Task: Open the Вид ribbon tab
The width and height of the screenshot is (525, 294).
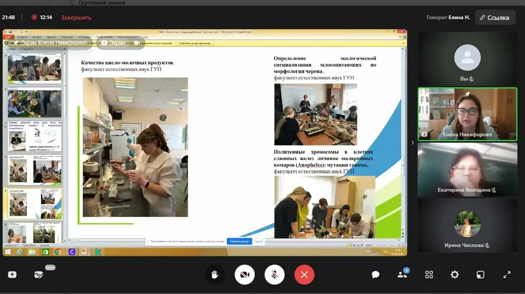Action: pyautogui.click(x=146, y=37)
